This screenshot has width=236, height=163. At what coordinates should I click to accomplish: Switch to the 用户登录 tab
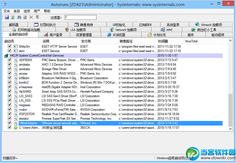(54, 35)
